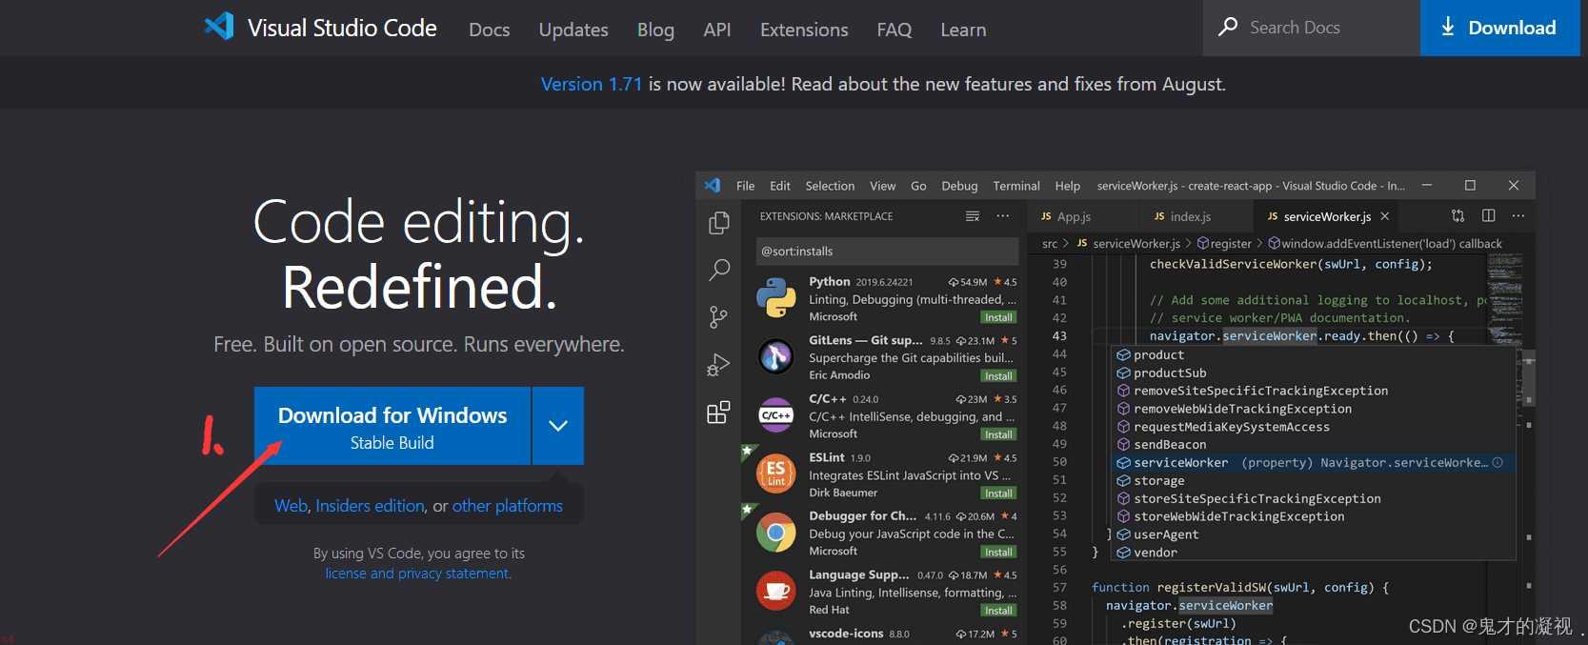Install the ESLint extension

click(998, 494)
